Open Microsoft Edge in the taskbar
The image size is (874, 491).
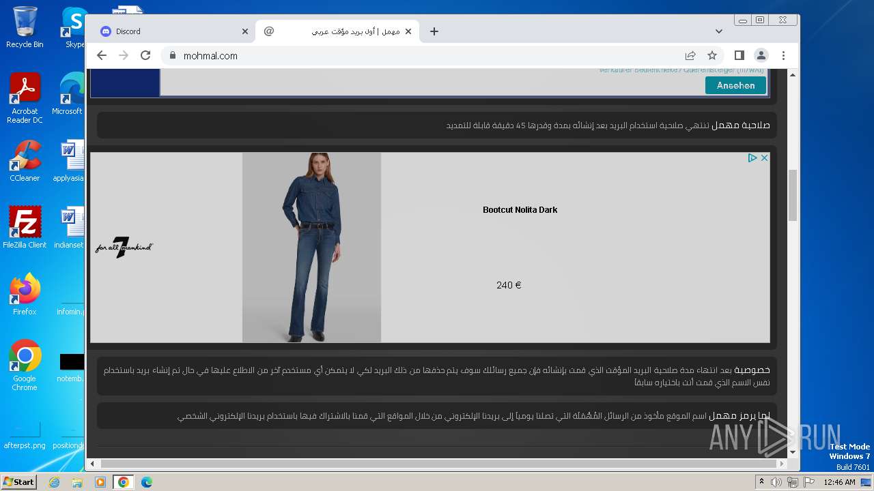coord(147,482)
